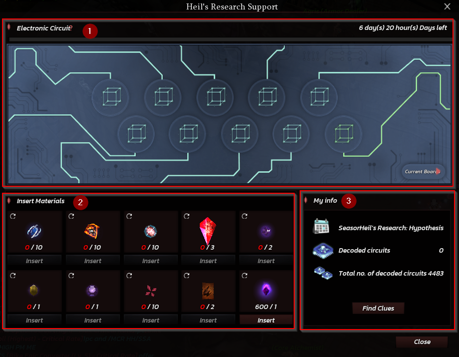Click the Close button
This screenshot has width=459, height=357.
pyautogui.click(x=422, y=342)
